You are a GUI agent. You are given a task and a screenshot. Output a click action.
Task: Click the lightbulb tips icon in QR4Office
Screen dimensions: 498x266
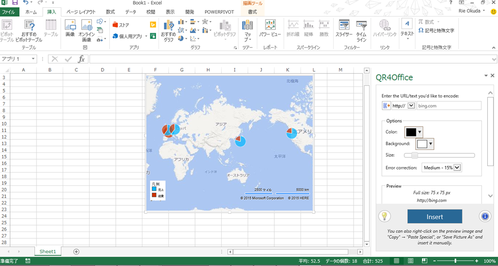point(385,216)
